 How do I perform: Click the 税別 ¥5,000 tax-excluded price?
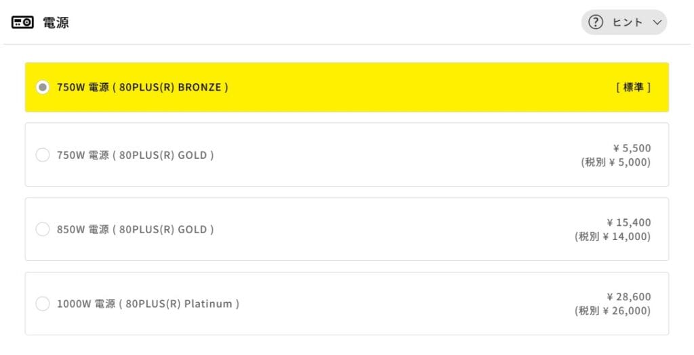[615, 162]
